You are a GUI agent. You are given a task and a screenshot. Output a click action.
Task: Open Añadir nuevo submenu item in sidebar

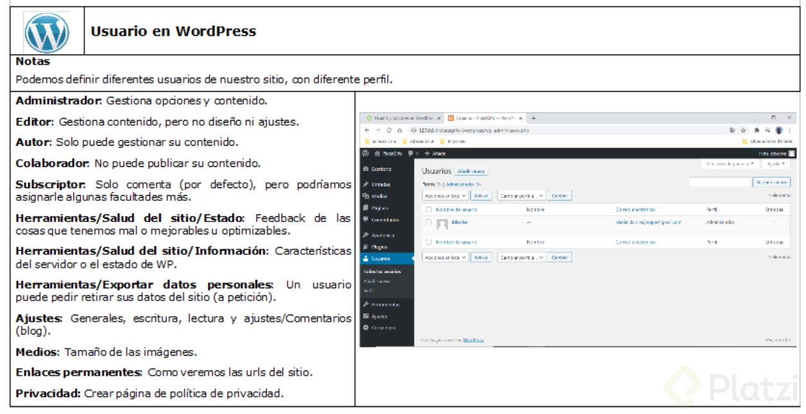click(x=377, y=281)
